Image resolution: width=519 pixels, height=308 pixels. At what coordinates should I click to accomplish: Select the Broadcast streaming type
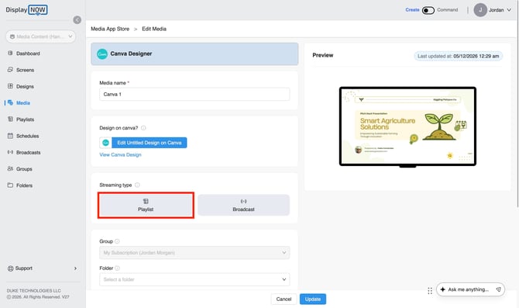(243, 206)
